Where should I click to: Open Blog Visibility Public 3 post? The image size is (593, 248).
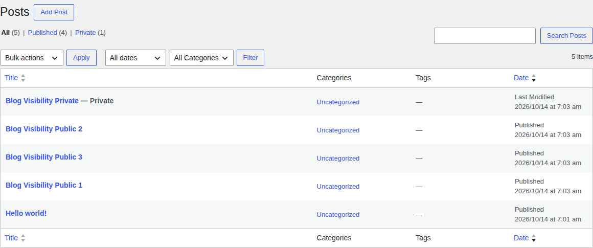tap(44, 157)
